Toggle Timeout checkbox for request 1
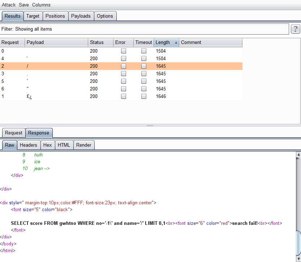301x262 pixels. (x=143, y=96)
